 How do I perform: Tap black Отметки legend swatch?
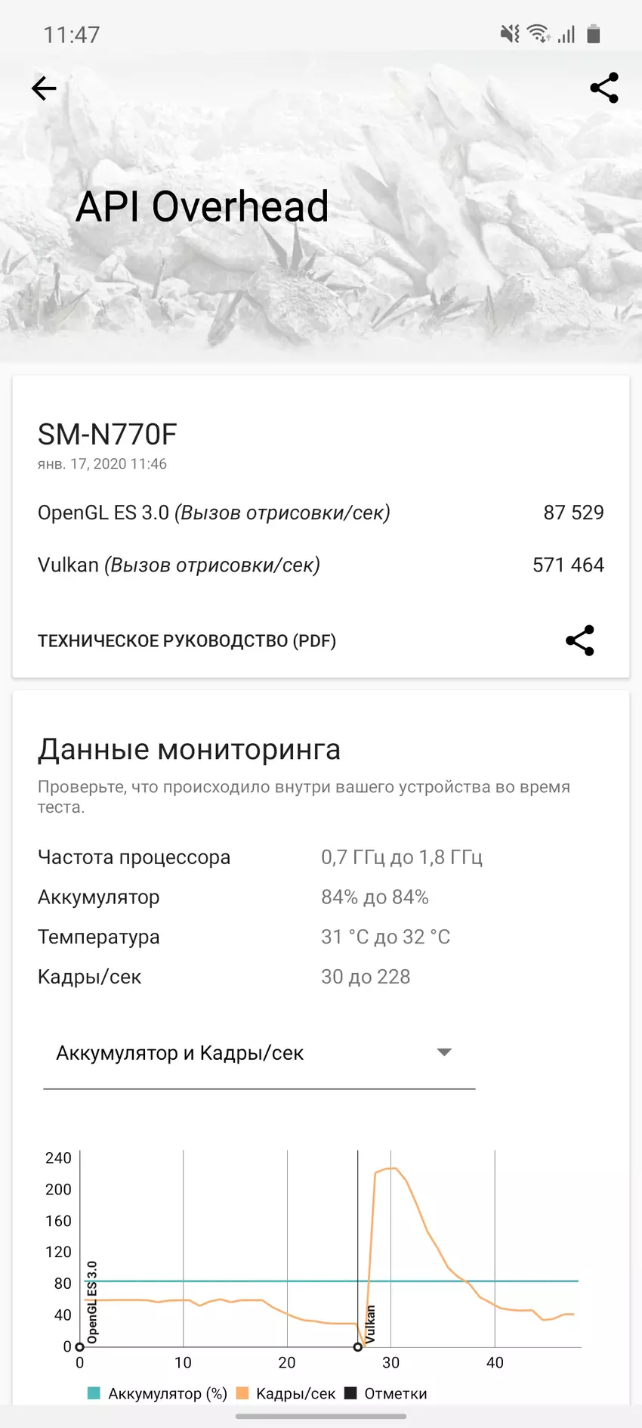(350, 1393)
